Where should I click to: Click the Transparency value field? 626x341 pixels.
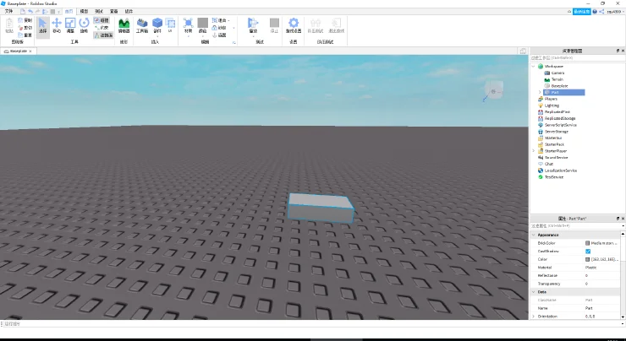pyautogui.click(x=602, y=284)
